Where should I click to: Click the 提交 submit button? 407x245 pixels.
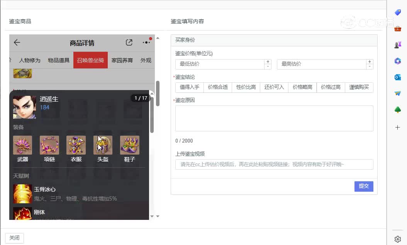point(364,186)
